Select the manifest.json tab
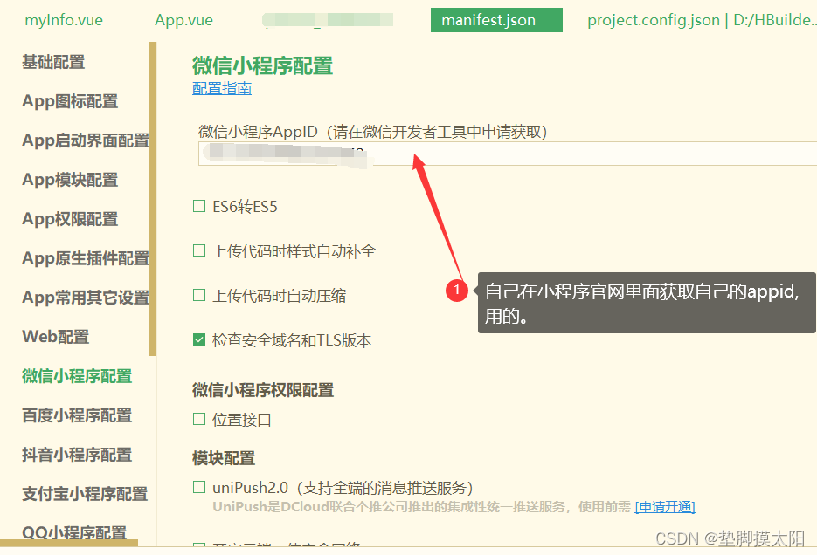817x555 pixels. pos(496,20)
